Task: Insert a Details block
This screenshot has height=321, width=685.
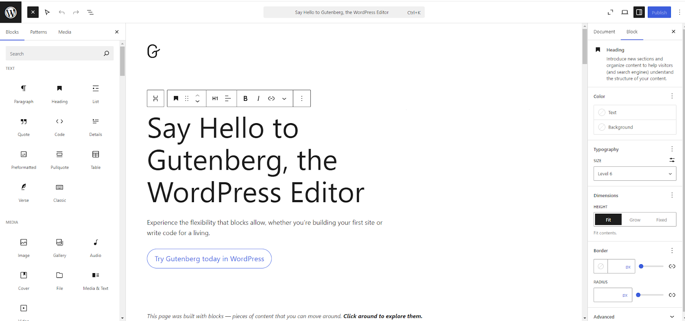Action: pos(95,127)
